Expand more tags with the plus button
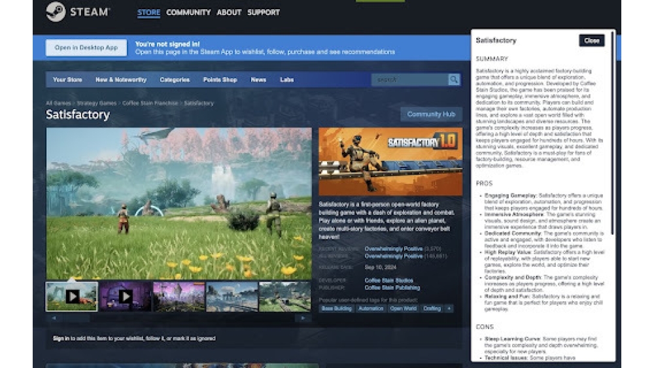Viewport: 654px width, 368px height. pos(449,309)
